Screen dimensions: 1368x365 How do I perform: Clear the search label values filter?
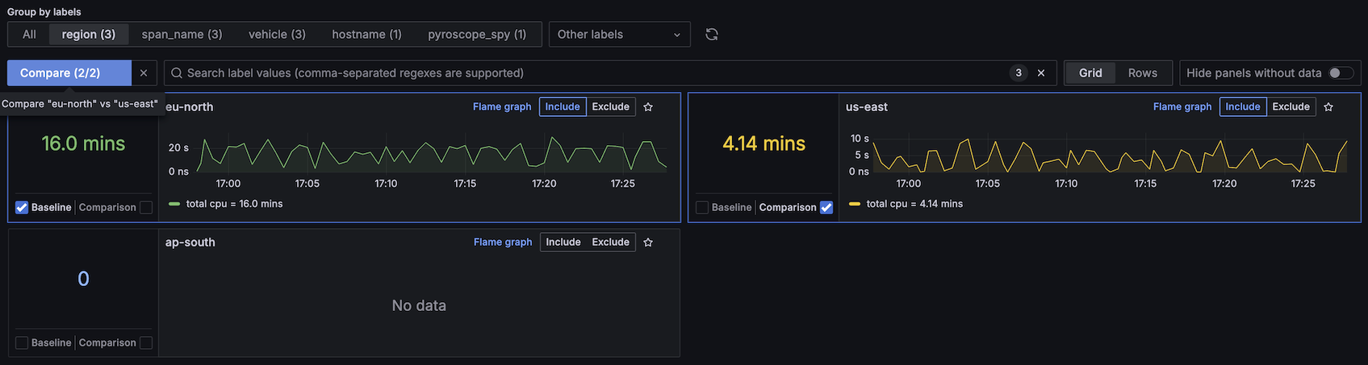[1041, 73]
